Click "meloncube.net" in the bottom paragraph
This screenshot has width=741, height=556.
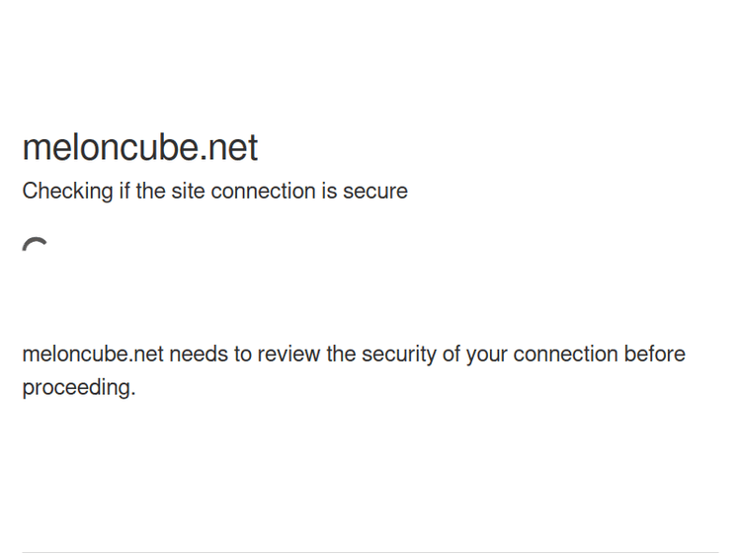pyautogui.click(x=93, y=355)
